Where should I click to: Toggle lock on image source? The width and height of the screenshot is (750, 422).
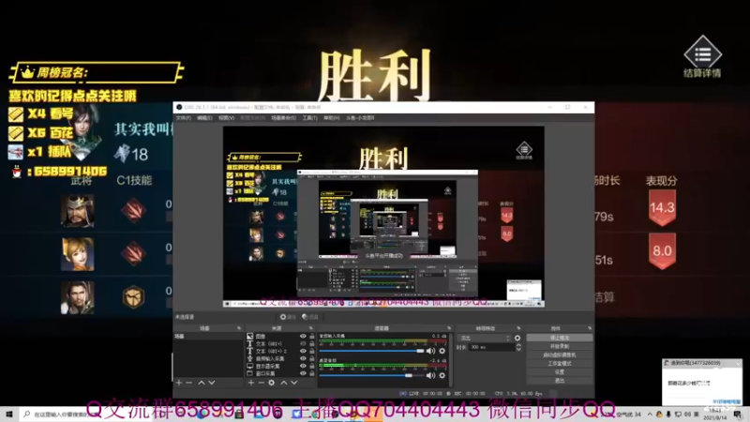click(312, 337)
